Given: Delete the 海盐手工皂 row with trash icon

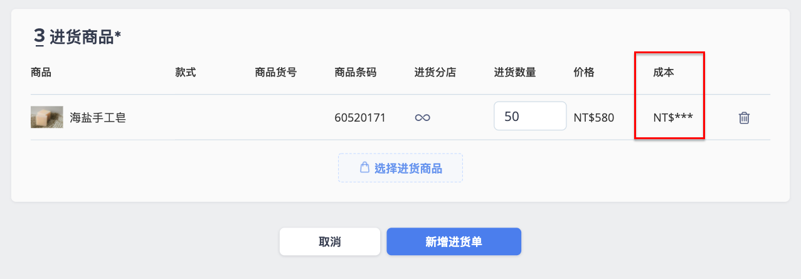Looking at the screenshot, I should pos(744,117).
